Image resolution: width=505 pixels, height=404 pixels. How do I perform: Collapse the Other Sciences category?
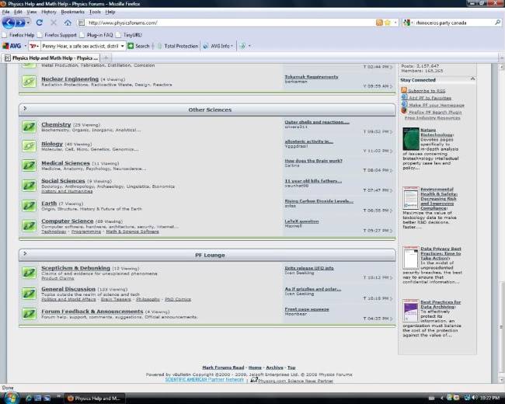(x=25, y=109)
